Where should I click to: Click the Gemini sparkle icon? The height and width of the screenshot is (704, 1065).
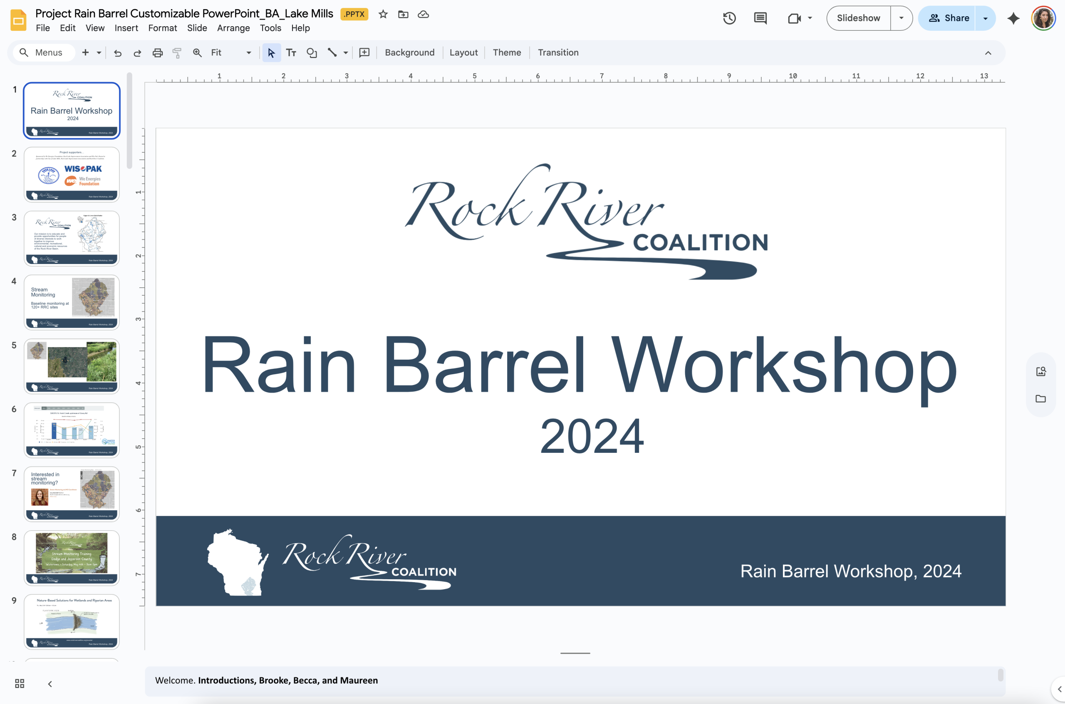1013,18
